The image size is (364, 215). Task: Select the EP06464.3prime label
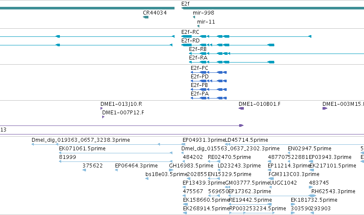(x=136, y=166)
